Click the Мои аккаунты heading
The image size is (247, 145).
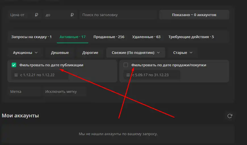pyautogui.click(x=20, y=116)
